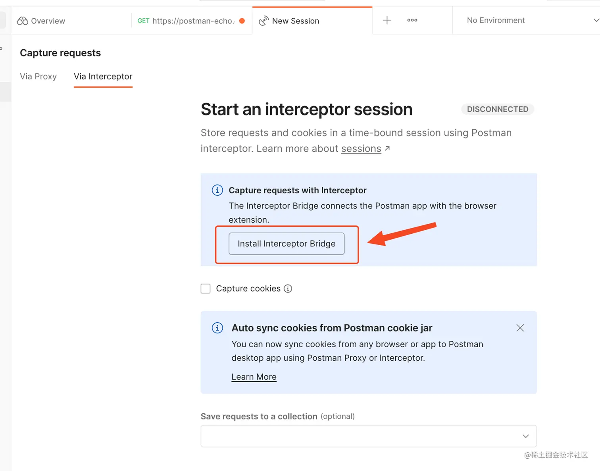Click the external-link arrow beside sessions
This screenshot has width=600, height=471.
point(388,148)
